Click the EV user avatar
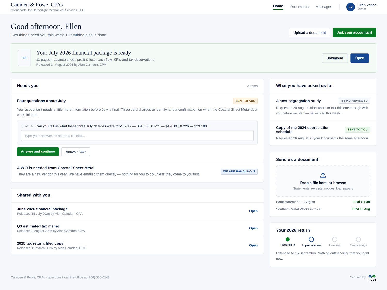Screen dimensions: 387x290 tap(350, 7)
